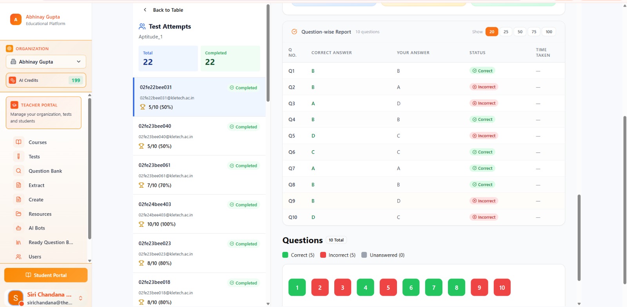This screenshot has height=307, width=627.
Task: Click the sidebar scroll down arrow
Action: [x=90, y=261]
